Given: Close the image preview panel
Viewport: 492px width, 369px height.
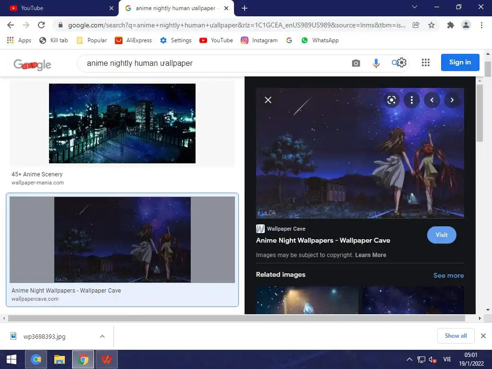Looking at the screenshot, I should click(x=268, y=100).
